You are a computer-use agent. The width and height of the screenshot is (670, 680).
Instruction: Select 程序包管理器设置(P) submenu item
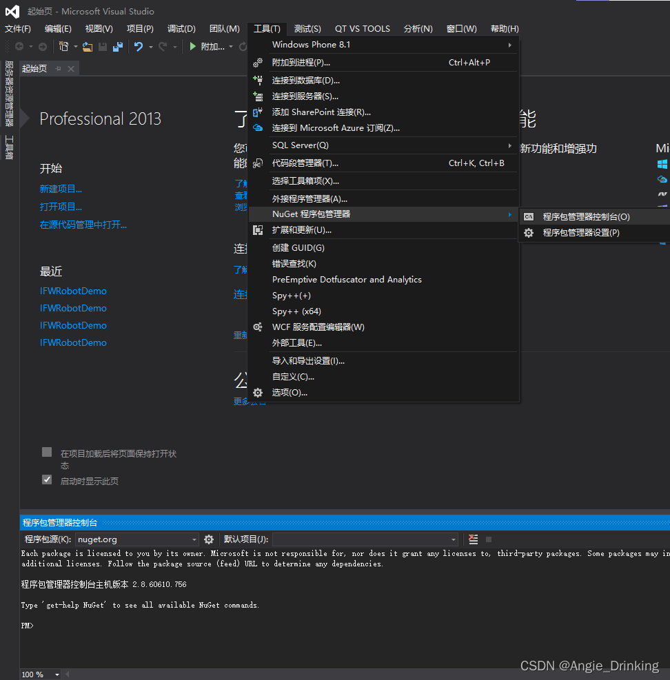click(594, 233)
